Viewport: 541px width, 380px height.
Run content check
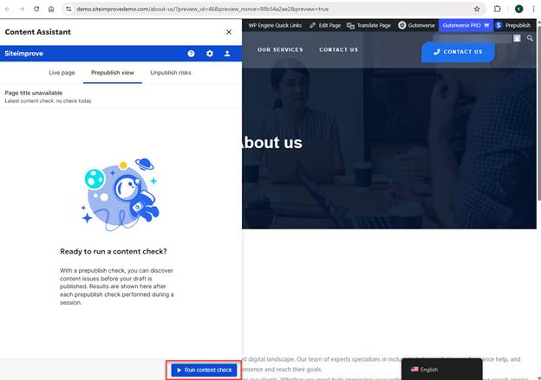coord(204,370)
